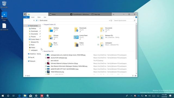Collapse the Recent files group
This screenshot has height=98, width=174.
(x=43, y=51)
